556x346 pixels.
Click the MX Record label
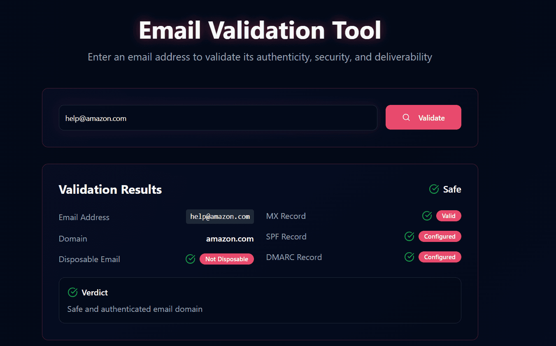click(x=286, y=216)
